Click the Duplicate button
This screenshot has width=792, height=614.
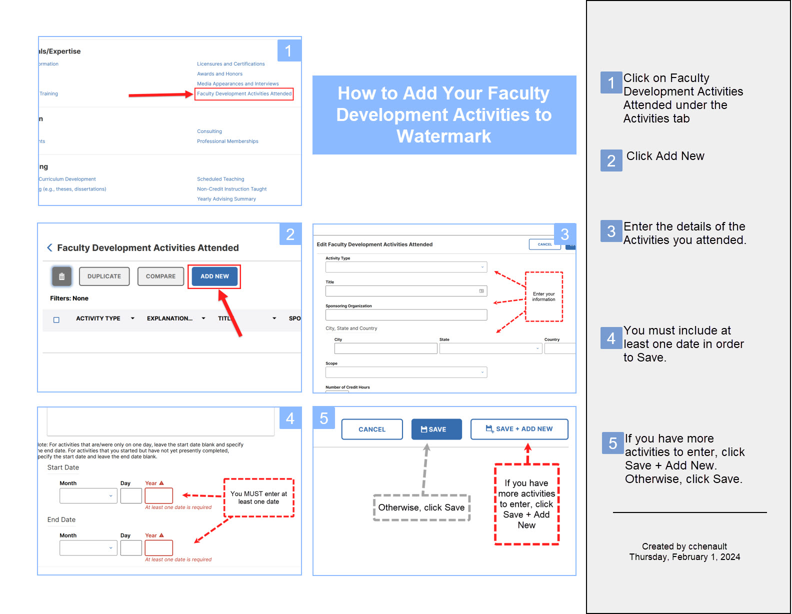(104, 276)
